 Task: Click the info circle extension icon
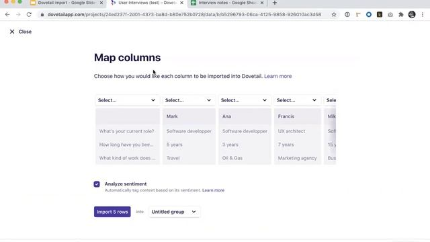point(347,15)
